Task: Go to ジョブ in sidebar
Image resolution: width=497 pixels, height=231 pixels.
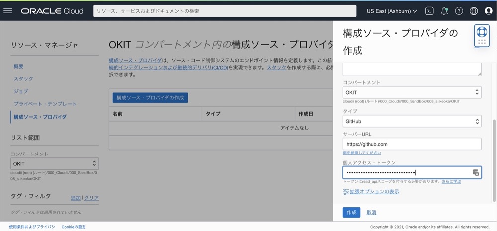Action: [x=21, y=91]
